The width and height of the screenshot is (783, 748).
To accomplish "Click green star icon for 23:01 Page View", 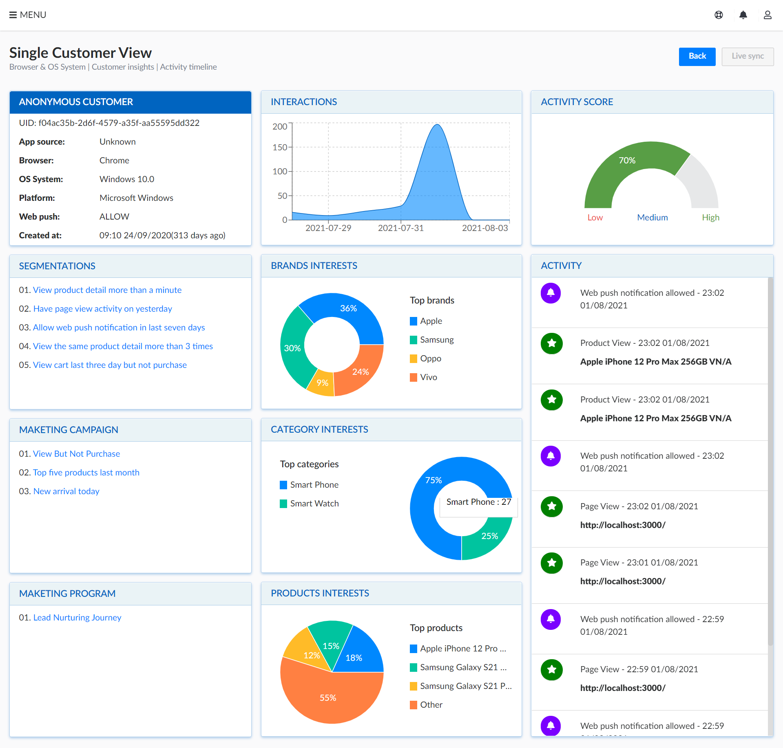I will (551, 563).
